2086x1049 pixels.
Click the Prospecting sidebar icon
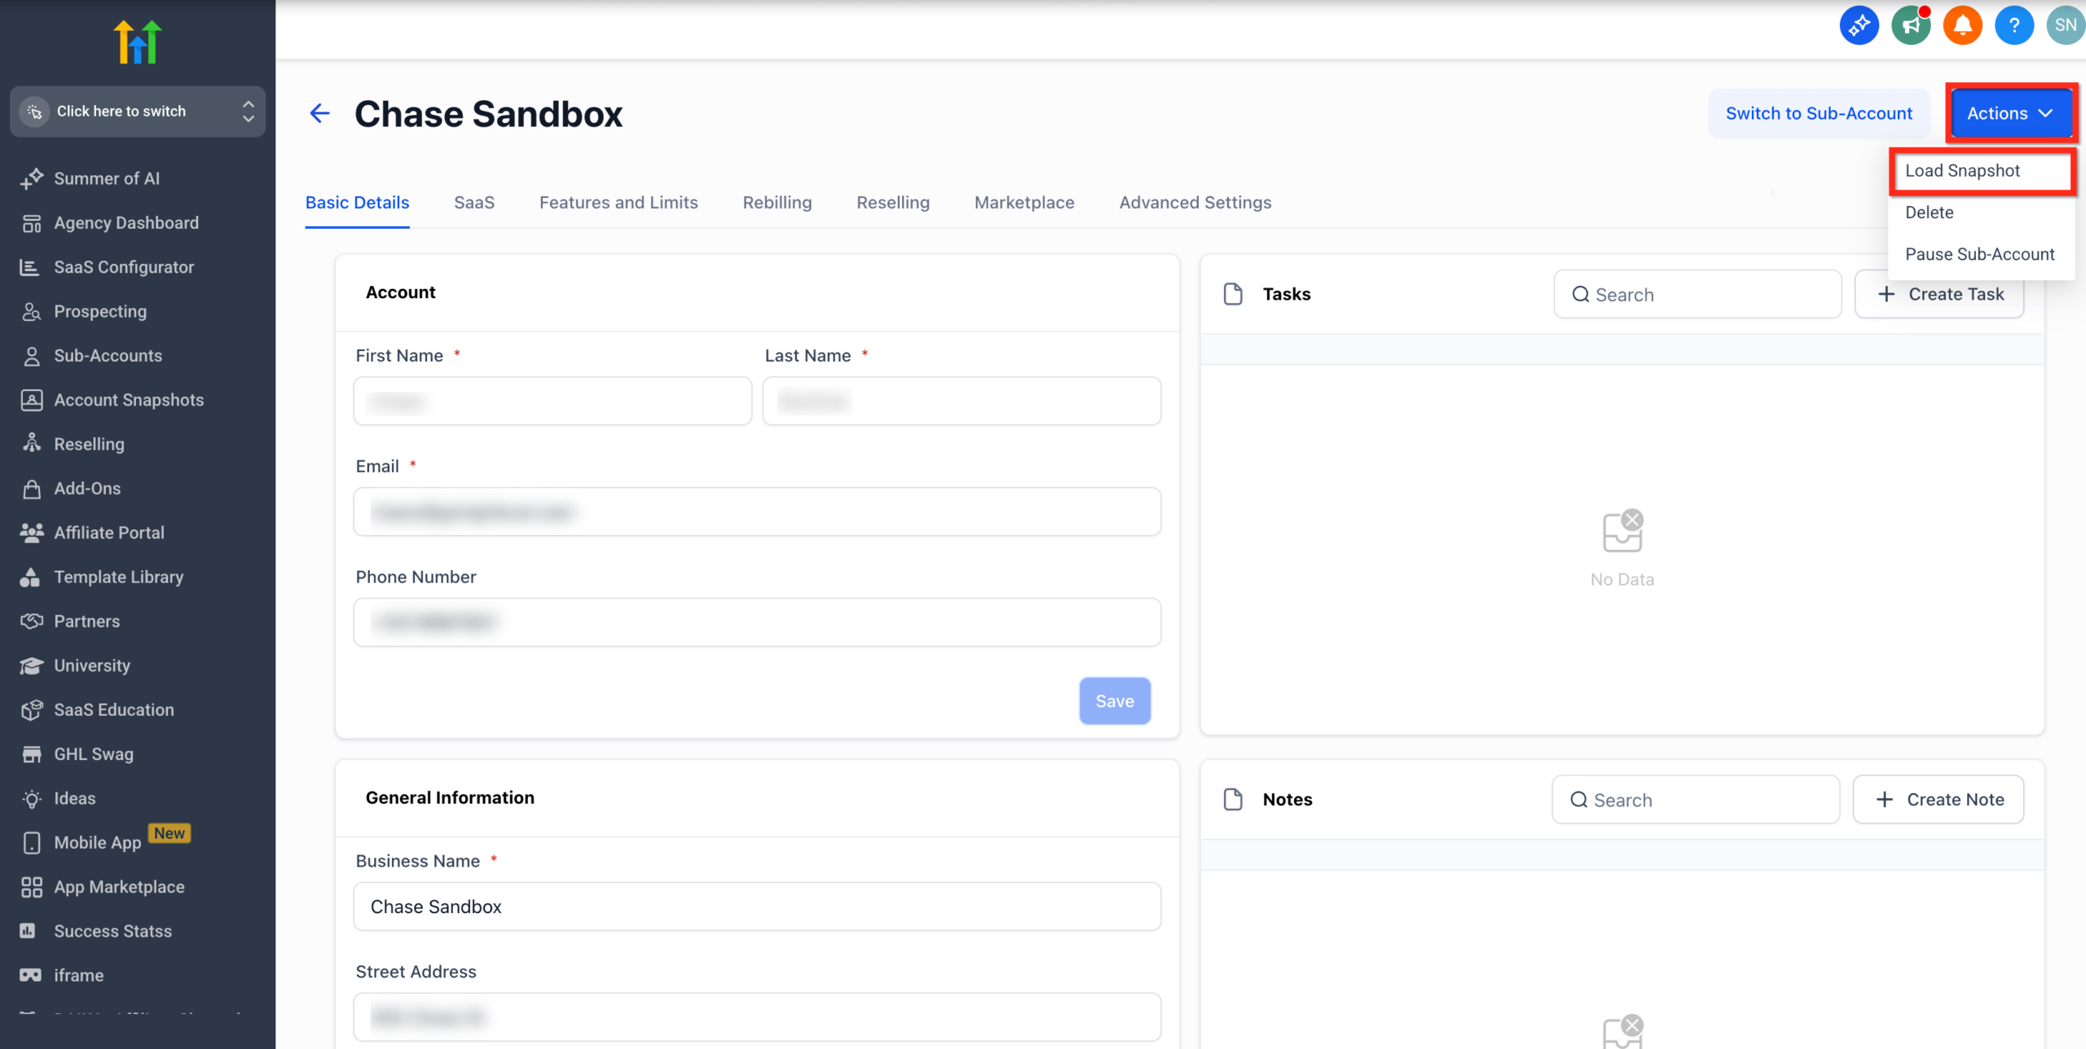[32, 311]
